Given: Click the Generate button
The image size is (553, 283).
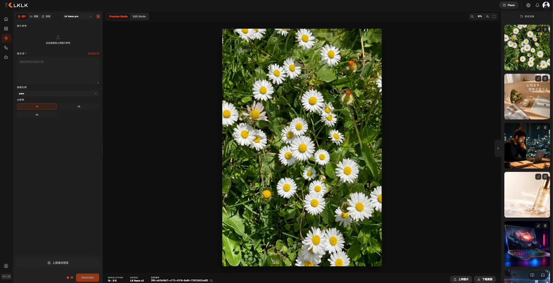Looking at the screenshot, I should [x=87, y=277].
